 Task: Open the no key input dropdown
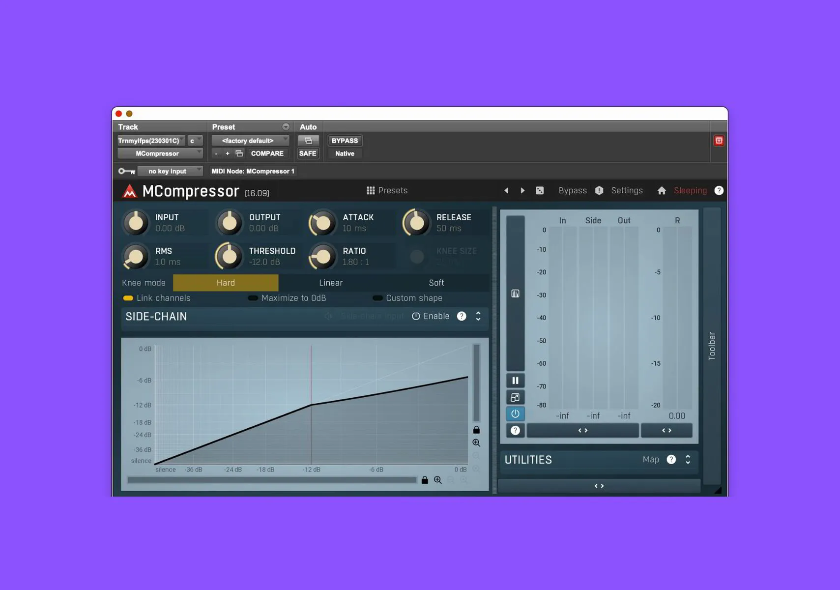(170, 171)
